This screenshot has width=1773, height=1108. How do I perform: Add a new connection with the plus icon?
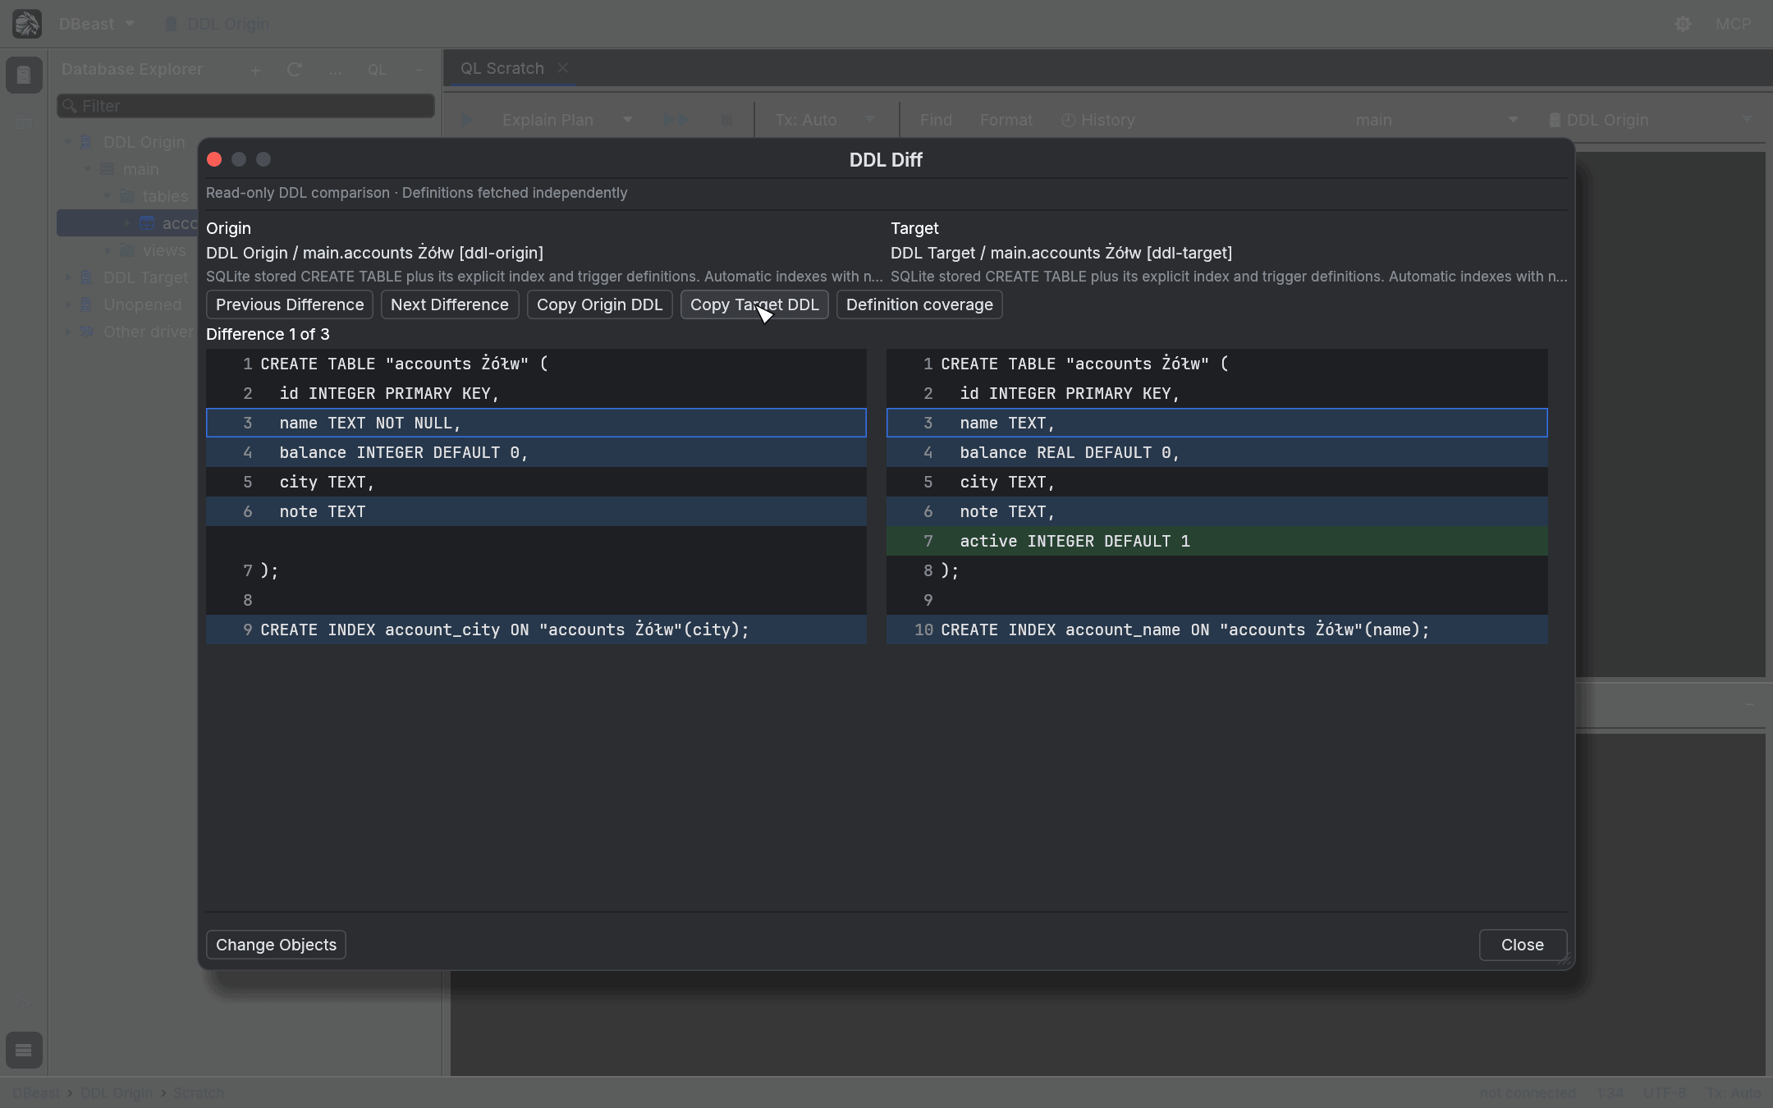(255, 71)
